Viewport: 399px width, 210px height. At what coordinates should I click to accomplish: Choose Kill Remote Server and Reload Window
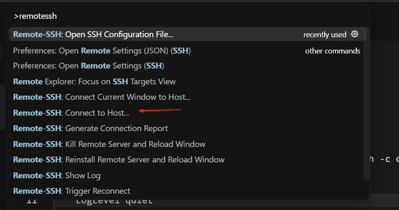tap(109, 144)
